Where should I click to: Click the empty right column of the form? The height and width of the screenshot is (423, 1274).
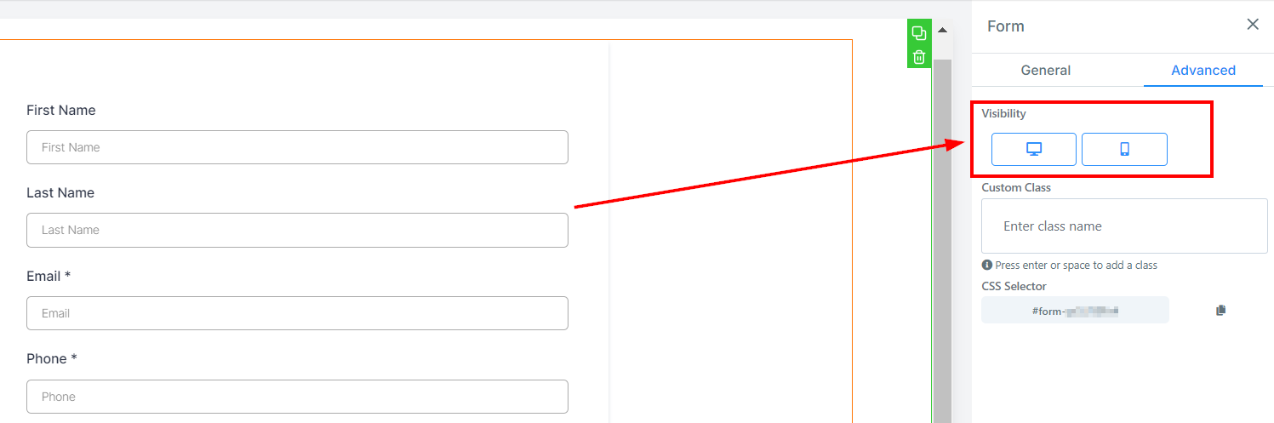[730, 232]
